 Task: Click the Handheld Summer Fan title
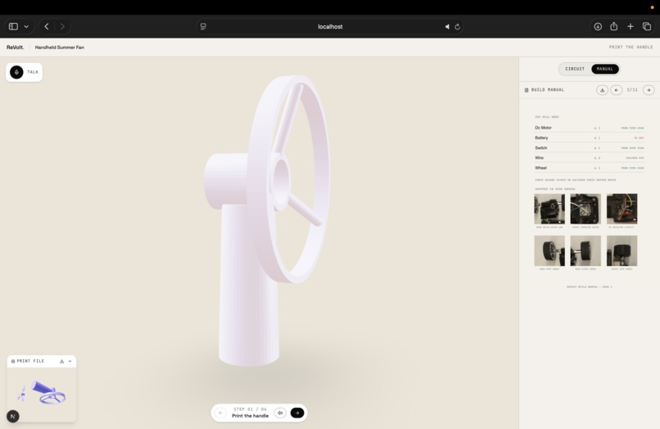(x=59, y=47)
